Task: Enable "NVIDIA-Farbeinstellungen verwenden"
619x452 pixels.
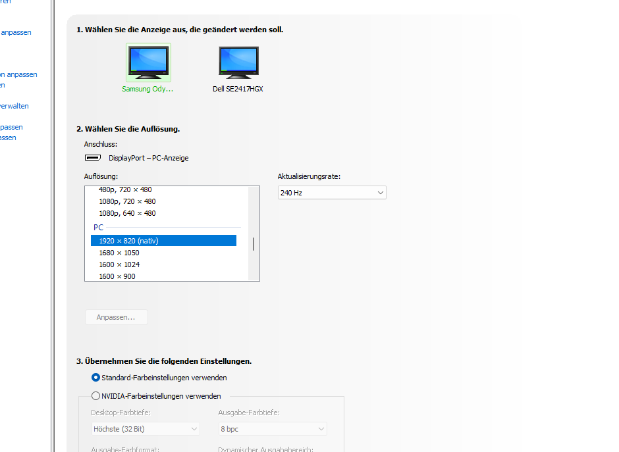Action: click(95, 395)
